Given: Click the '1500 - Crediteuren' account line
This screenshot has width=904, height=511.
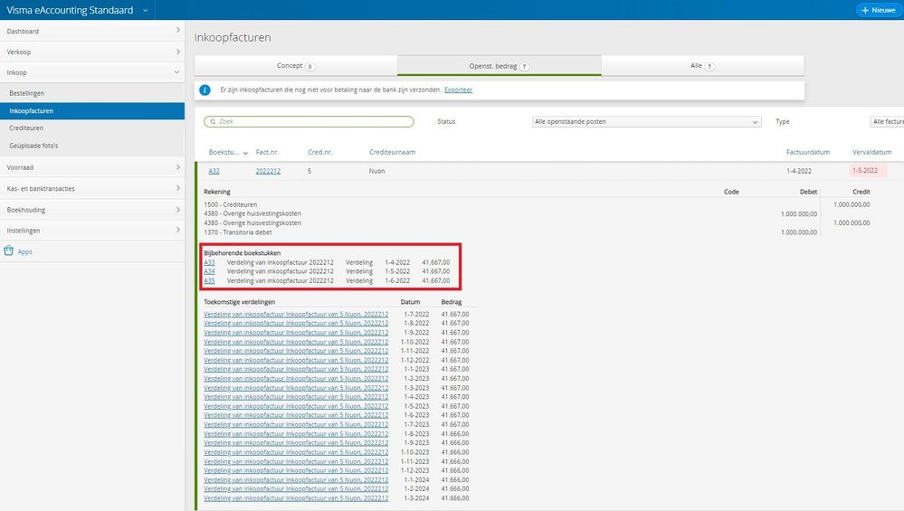Looking at the screenshot, I should click(x=231, y=204).
